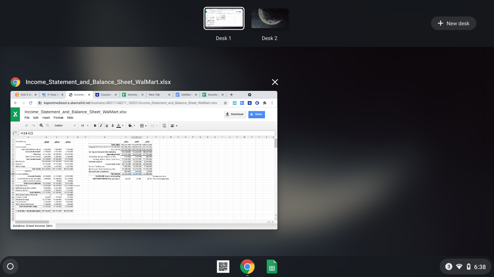Viewport: 494px width, 277px height.
Task: Toggle text wrapping
Action: pyautogui.click(x=164, y=126)
